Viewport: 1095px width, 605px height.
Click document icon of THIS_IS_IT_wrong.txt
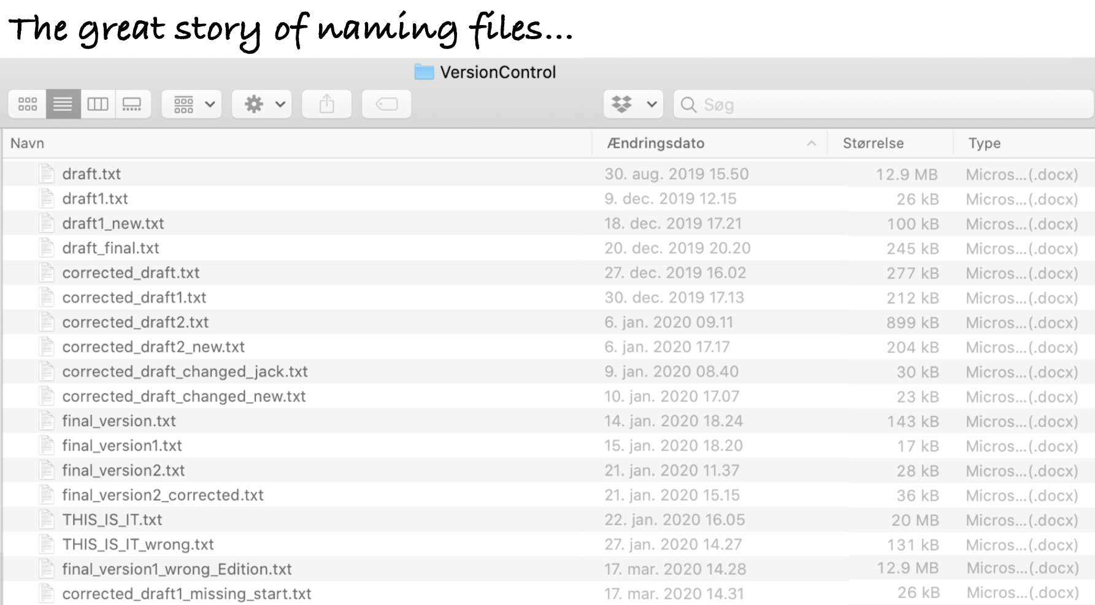pyautogui.click(x=47, y=544)
